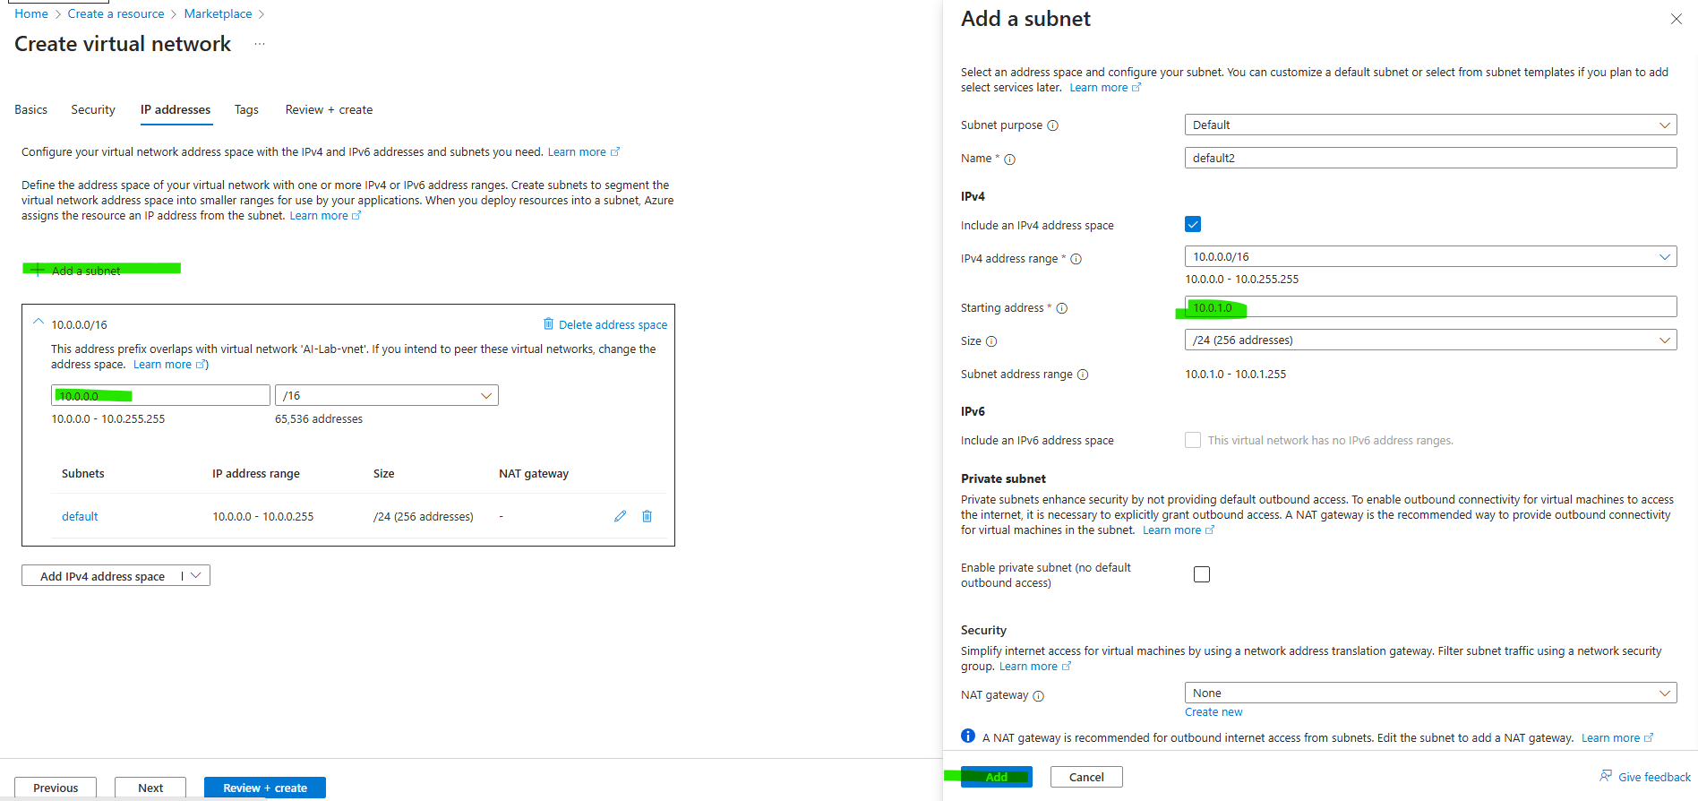The height and width of the screenshot is (801, 1698).
Task: Switch to the Security tab
Action: [x=93, y=109]
